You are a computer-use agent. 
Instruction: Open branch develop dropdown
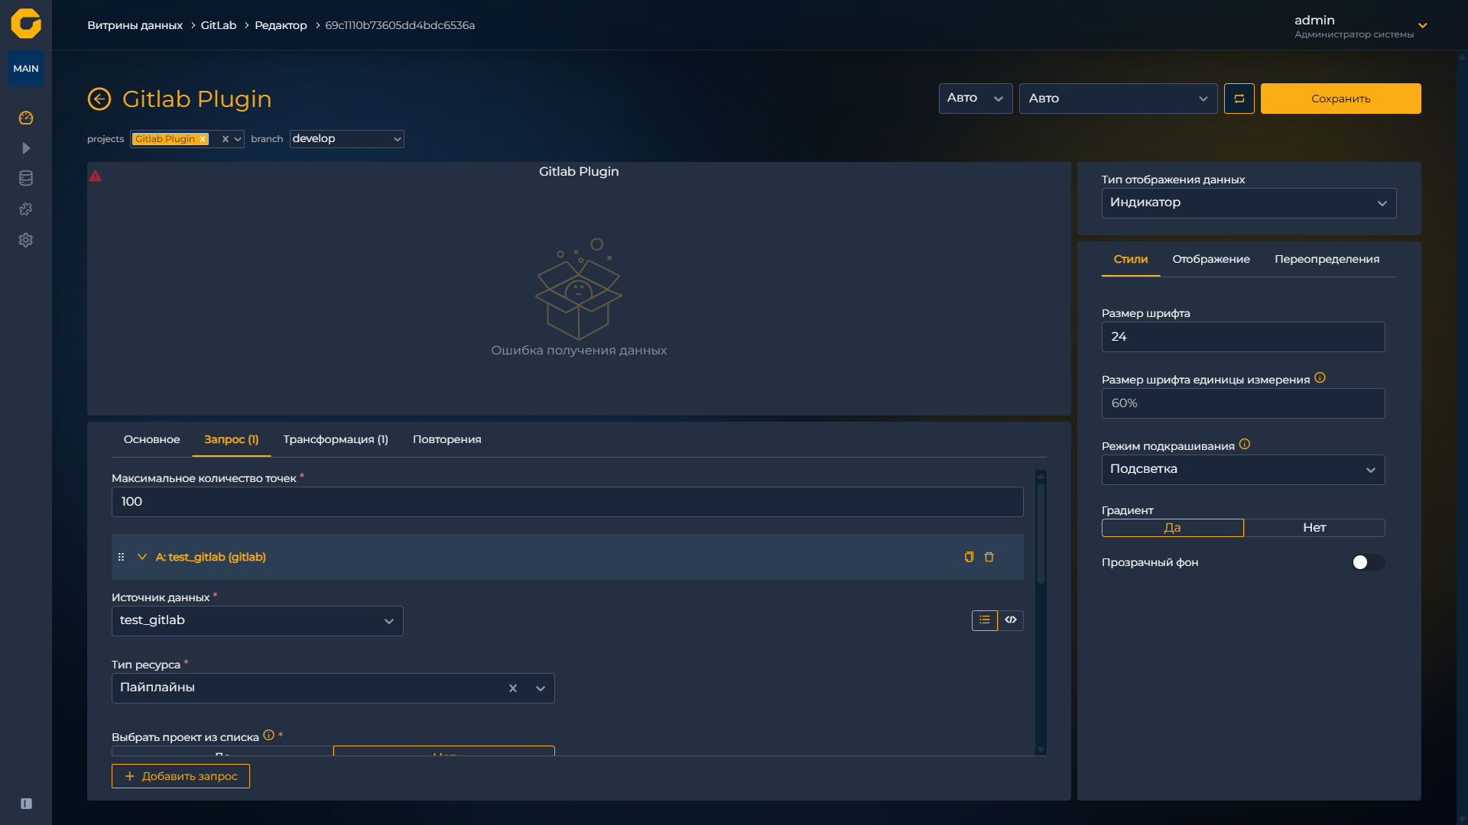tap(346, 139)
